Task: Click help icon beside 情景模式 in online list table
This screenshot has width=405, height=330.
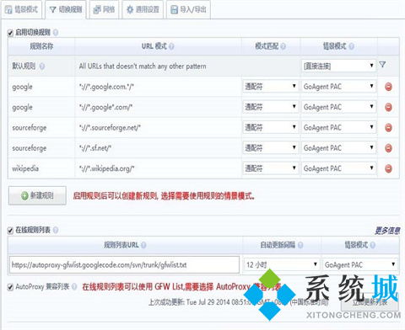Action: pyautogui.click(x=373, y=245)
